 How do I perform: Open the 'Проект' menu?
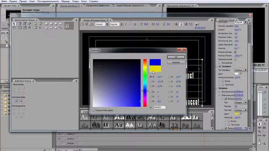(23, 1)
